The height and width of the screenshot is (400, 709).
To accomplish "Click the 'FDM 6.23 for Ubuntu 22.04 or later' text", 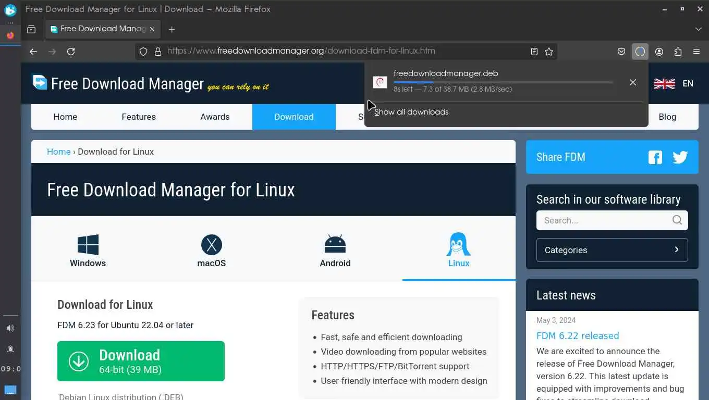I will pyautogui.click(x=125, y=325).
